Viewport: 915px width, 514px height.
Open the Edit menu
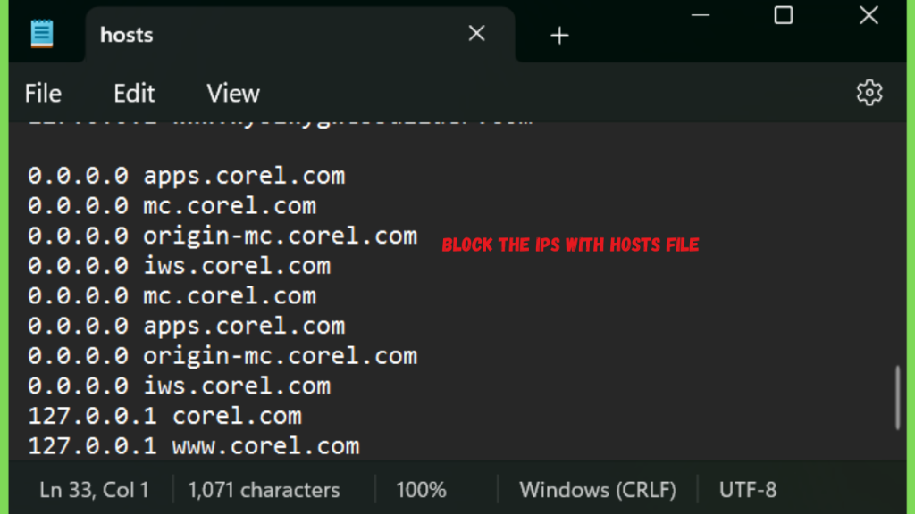tap(134, 94)
